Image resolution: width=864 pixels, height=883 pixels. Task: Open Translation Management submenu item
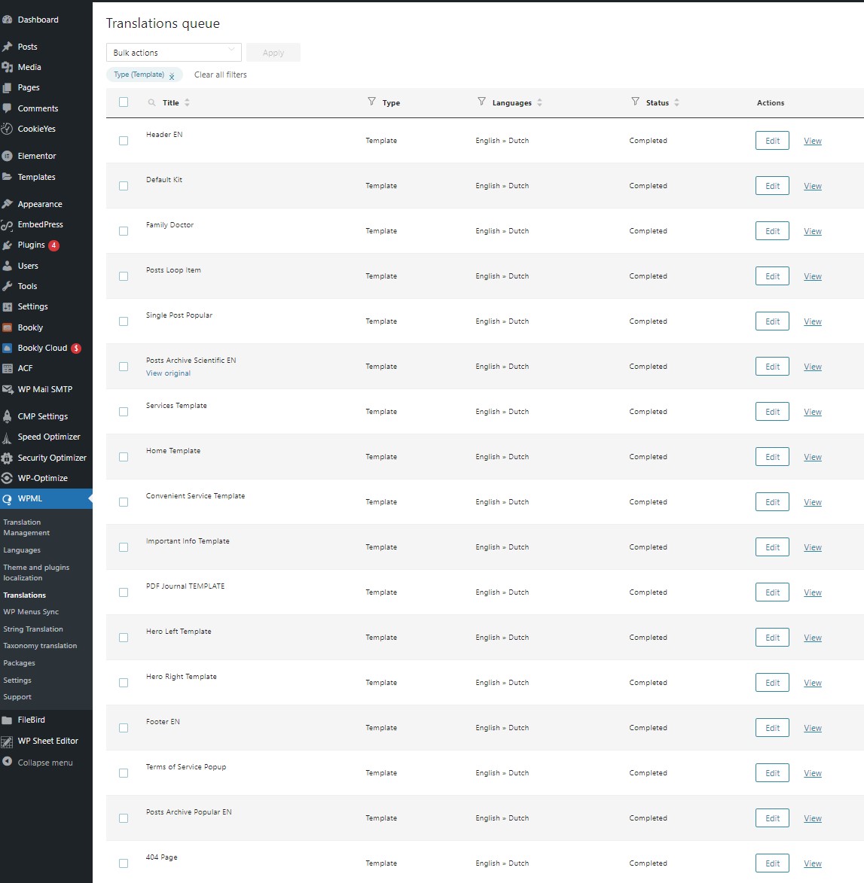click(26, 528)
